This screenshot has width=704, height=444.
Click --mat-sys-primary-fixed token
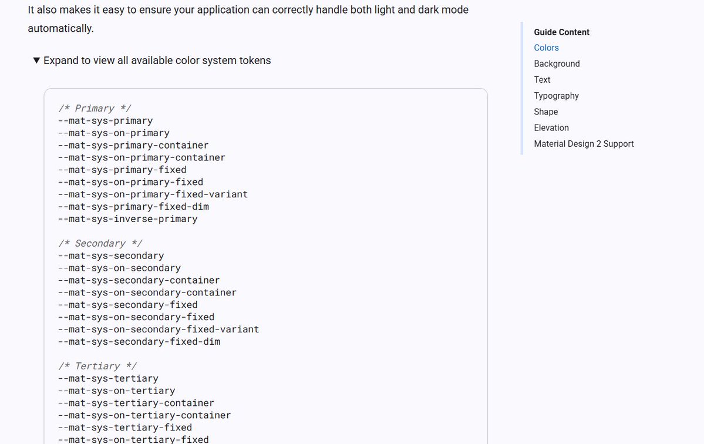coord(122,170)
